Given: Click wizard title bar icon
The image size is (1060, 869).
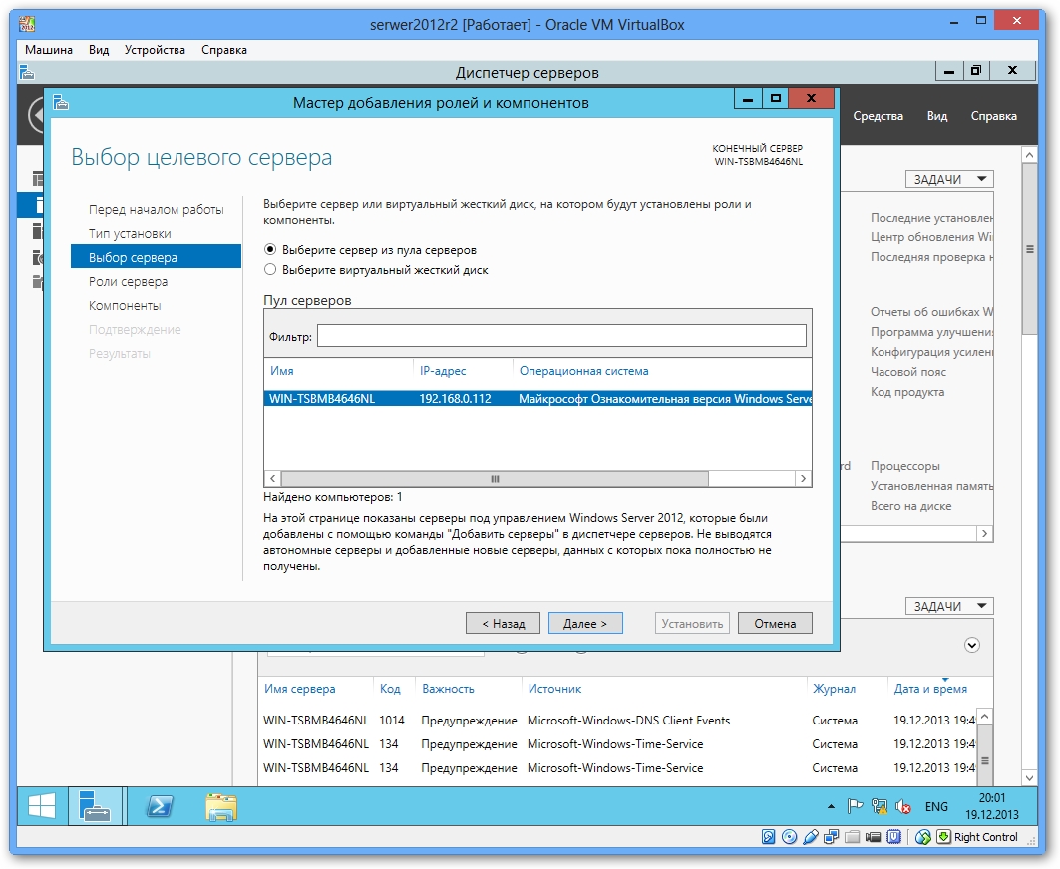Looking at the screenshot, I should tap(62, 102).
